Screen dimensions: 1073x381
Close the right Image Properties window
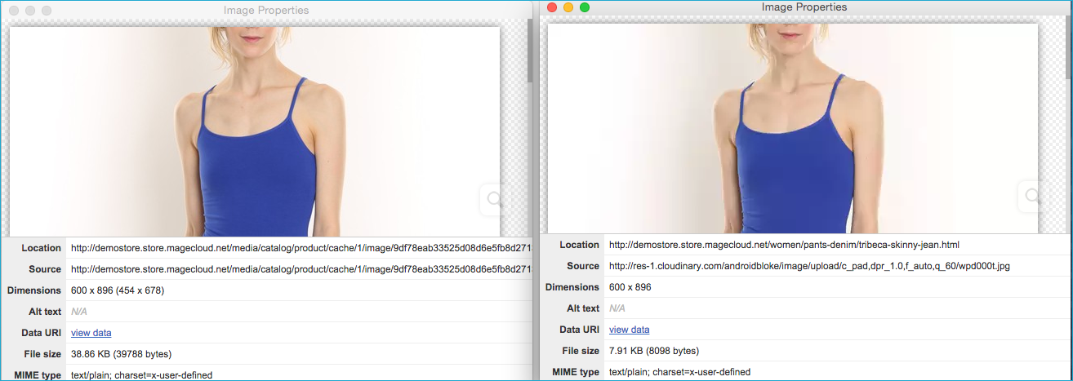[552, 7]
